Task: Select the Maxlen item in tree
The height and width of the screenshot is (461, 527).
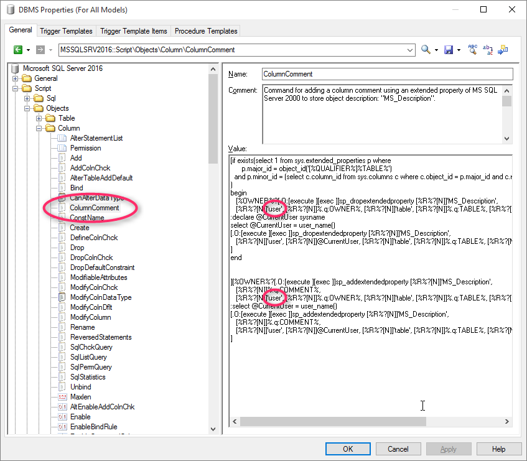Action: tap(80, 397)
